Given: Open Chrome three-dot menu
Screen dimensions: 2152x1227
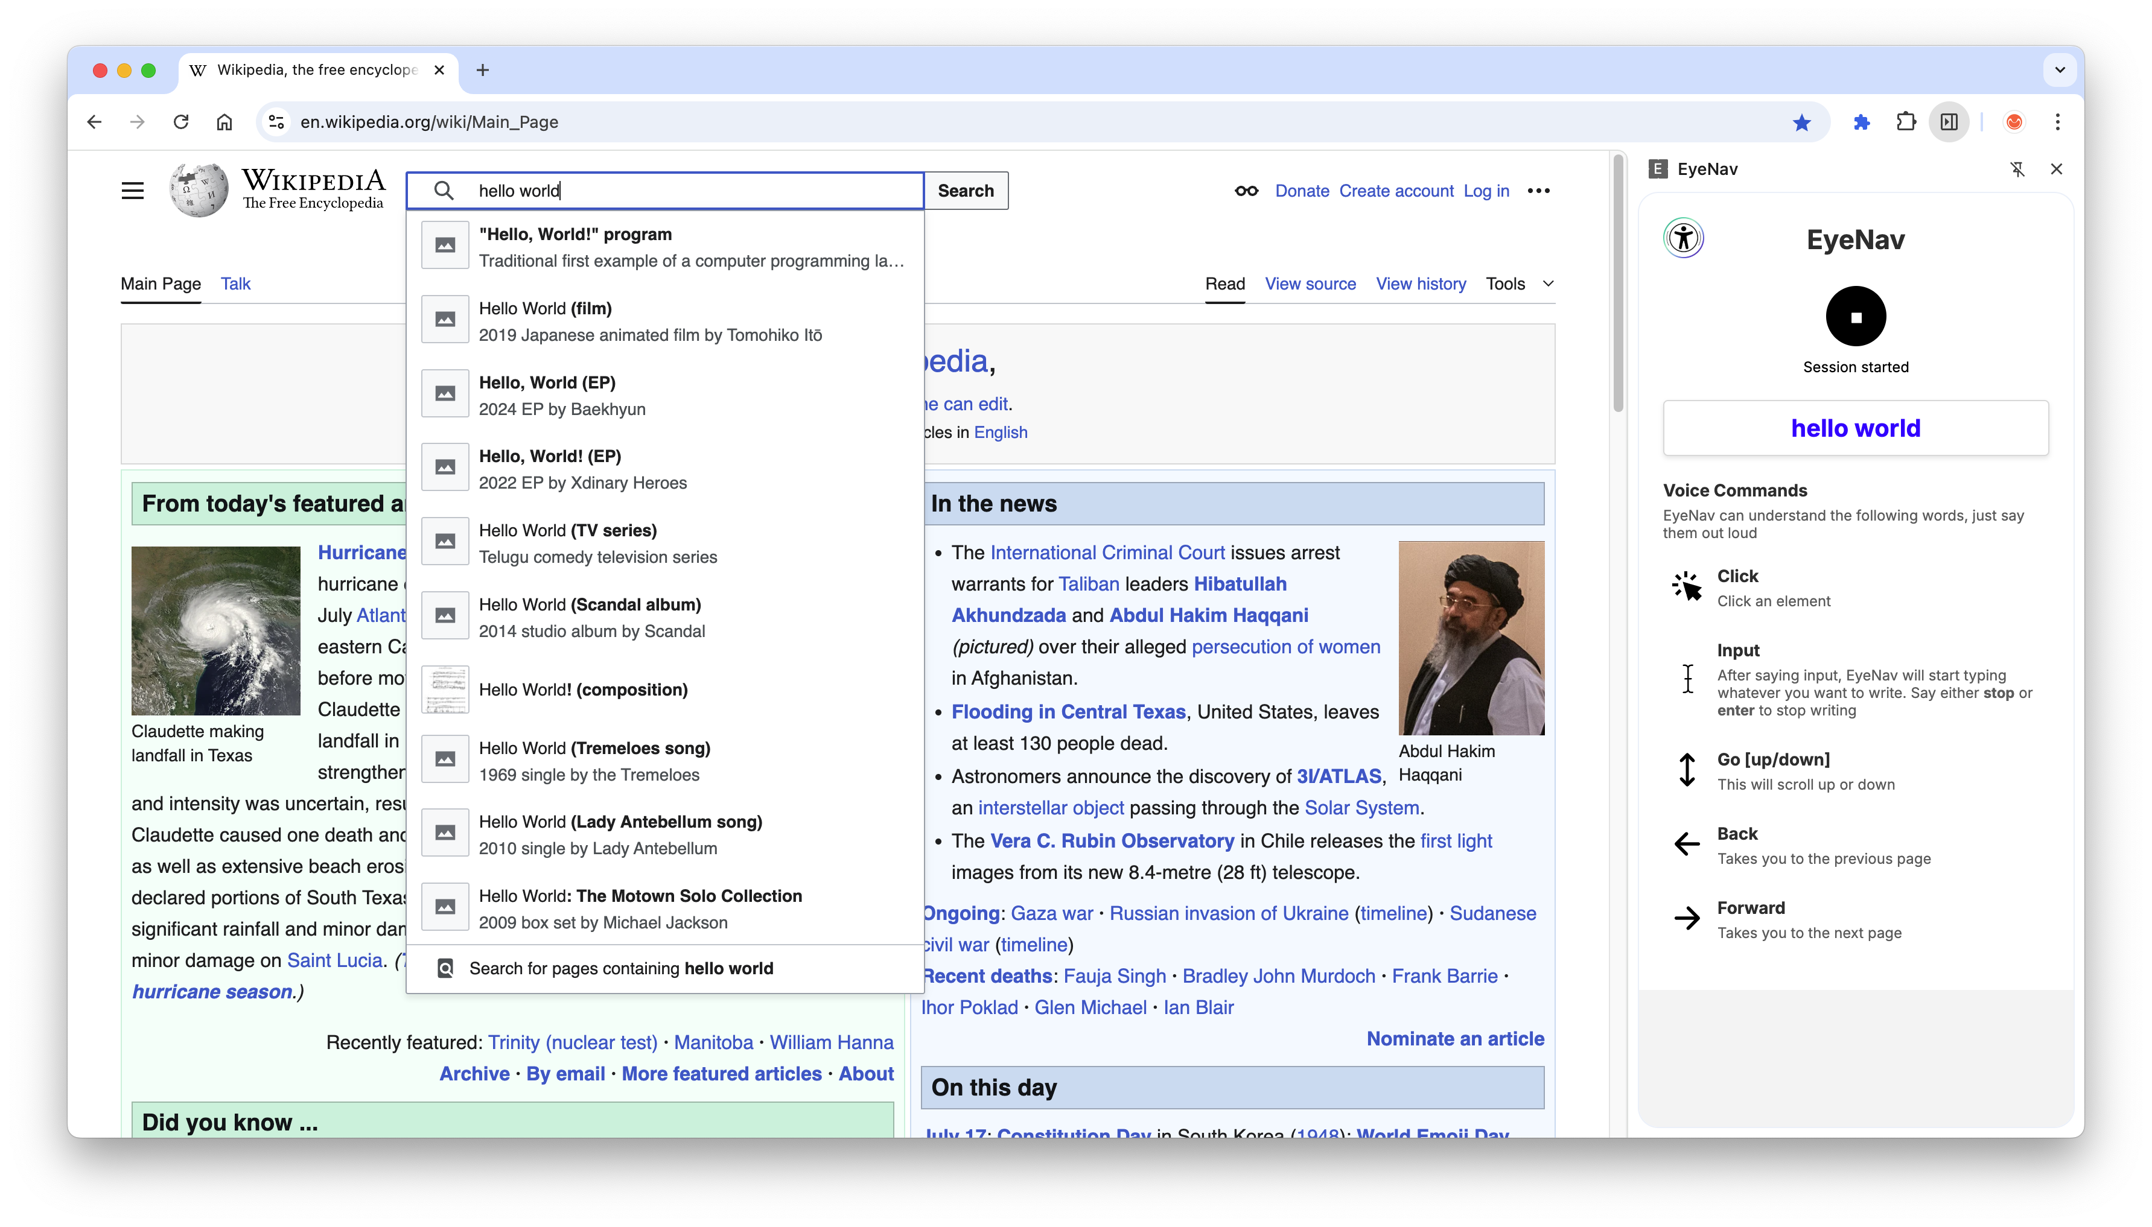Looking at the screenshot, I should (2057, 122).
